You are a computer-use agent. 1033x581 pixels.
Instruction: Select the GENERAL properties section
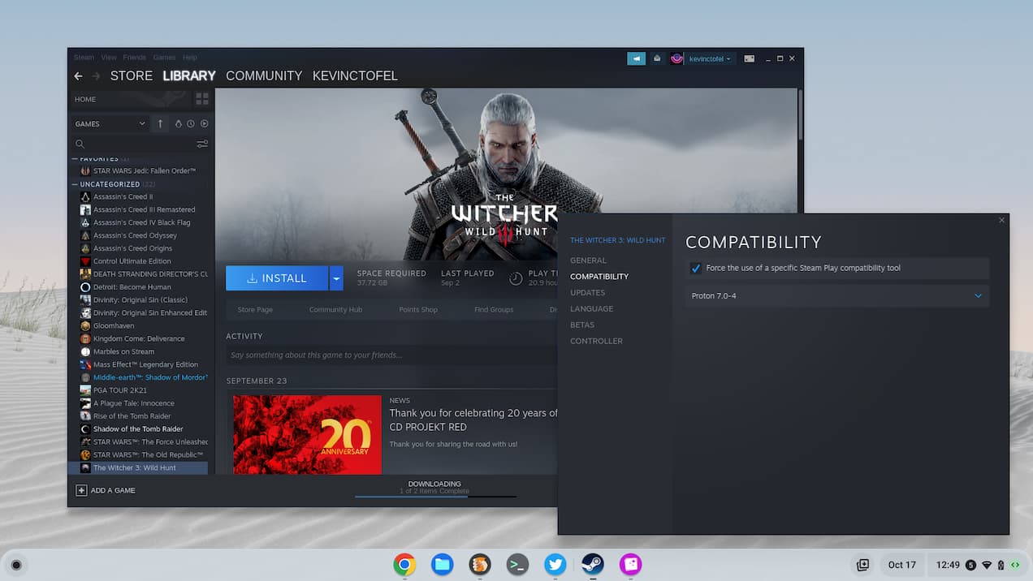pos(588,260)
